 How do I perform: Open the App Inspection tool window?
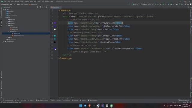[x=93, y=100]
